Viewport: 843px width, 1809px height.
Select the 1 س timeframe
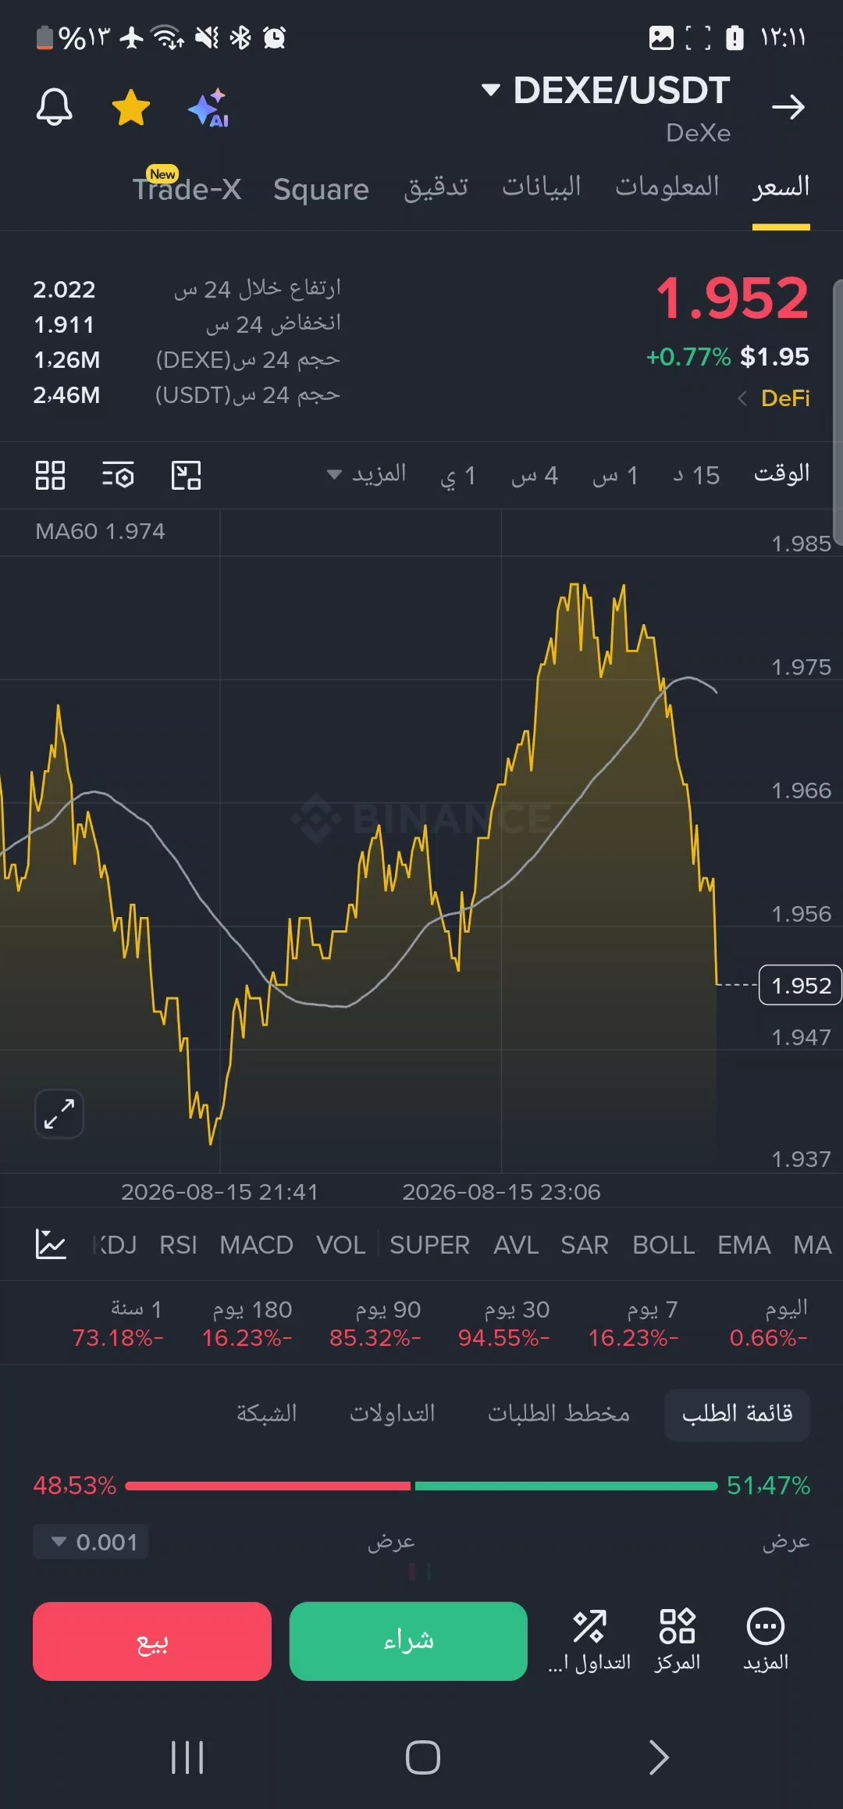[x=615, y=475]
